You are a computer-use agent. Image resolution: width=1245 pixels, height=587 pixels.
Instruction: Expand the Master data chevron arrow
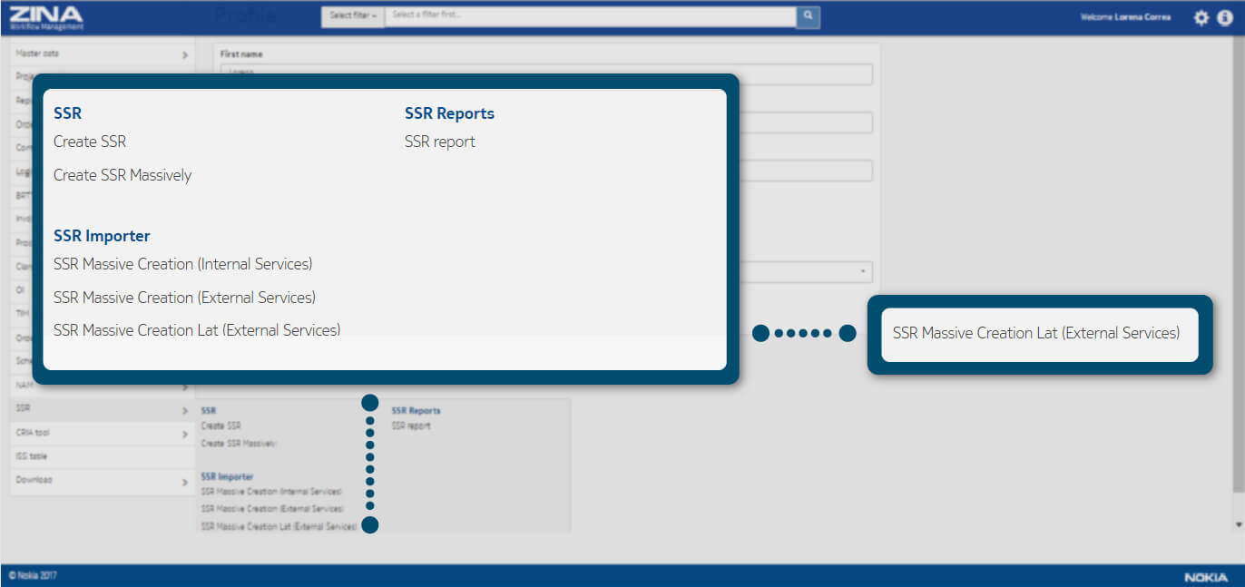[x=184, y=55]
